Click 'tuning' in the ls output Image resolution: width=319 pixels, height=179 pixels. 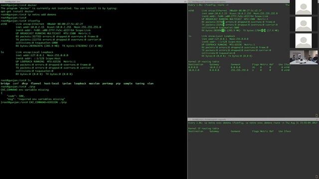(x=140, y=84)
